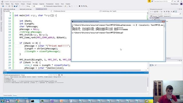Click the navigate backward toolbar icon
Viewport: 183px width, 103px height.
tap(3, 6)
